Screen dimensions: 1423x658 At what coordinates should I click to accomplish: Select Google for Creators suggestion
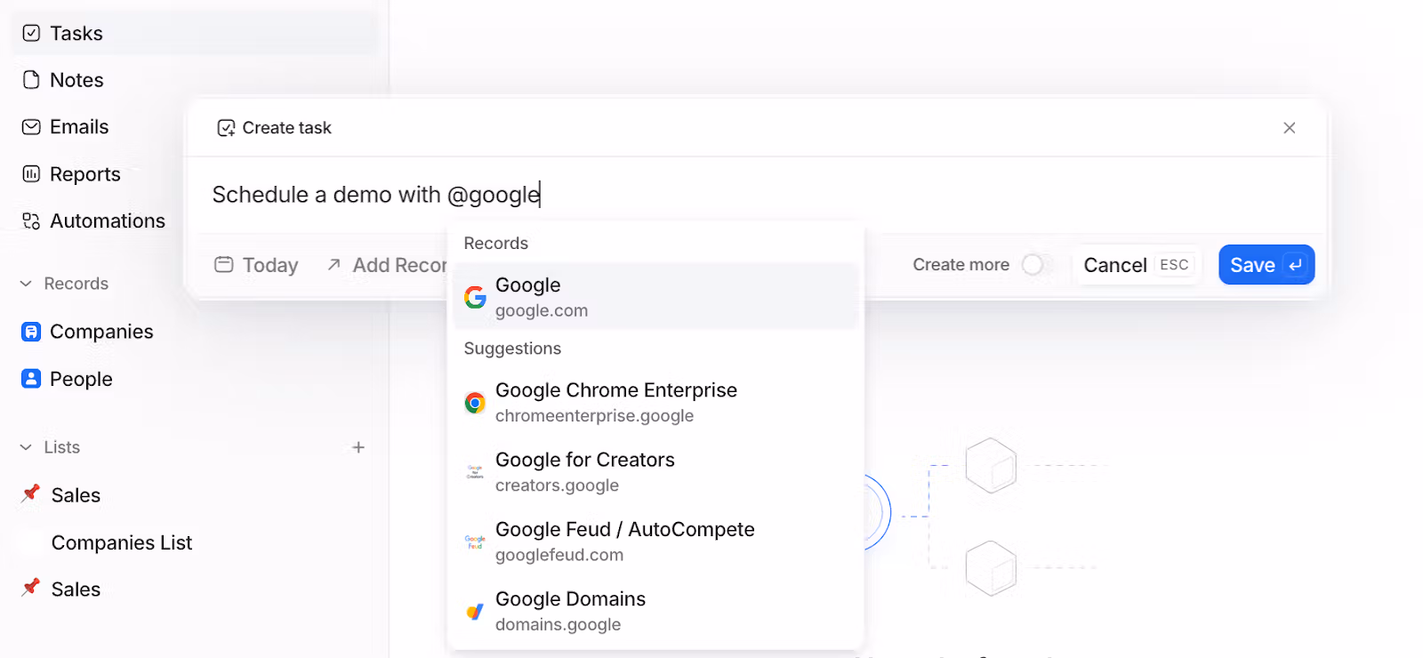click(655, 472)
